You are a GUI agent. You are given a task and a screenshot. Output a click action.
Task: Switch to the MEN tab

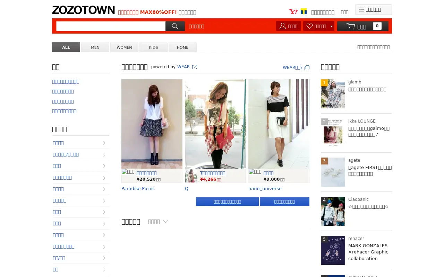[x=95, y=47]
